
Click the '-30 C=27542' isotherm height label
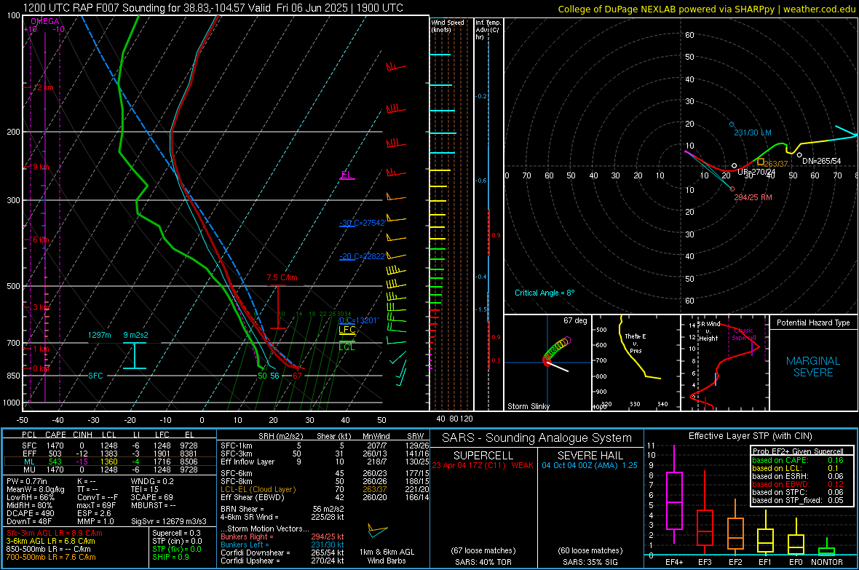(362, 223)
